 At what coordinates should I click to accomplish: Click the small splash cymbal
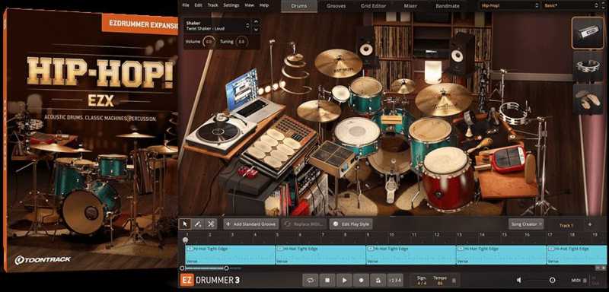pos(403,85)
